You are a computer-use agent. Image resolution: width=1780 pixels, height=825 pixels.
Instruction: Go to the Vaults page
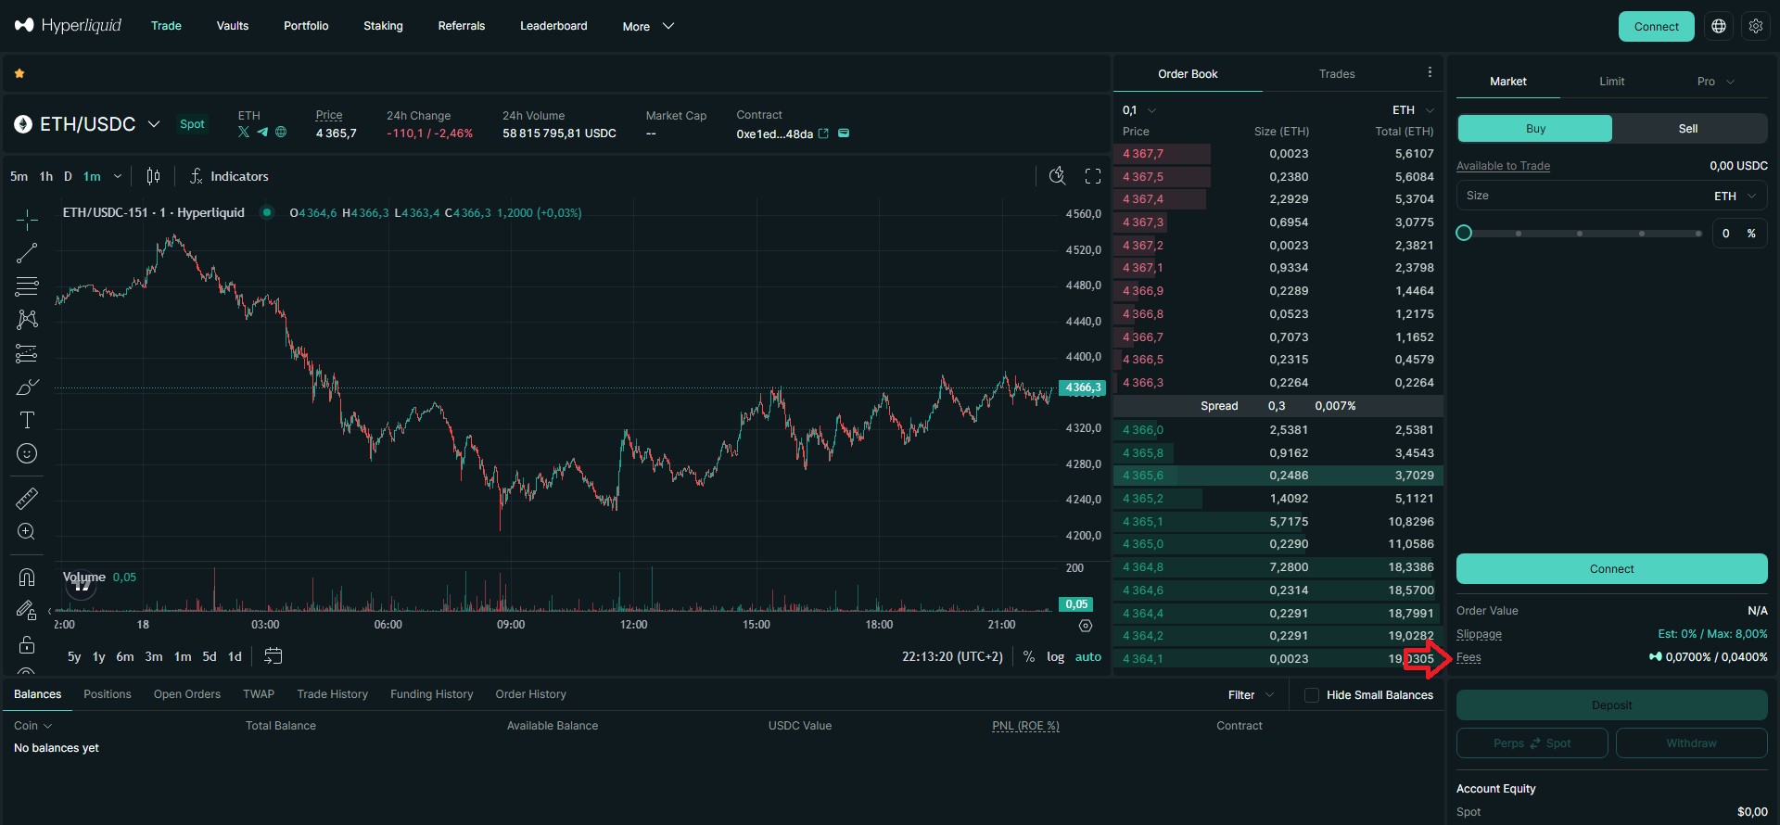tap(233, 26)
